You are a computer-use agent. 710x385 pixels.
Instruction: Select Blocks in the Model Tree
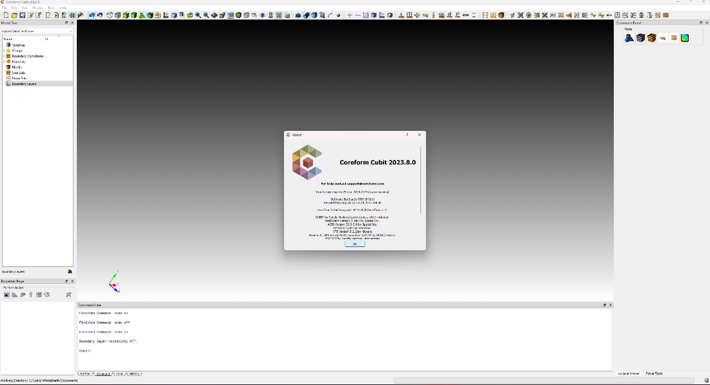click(x=17, y=67)
